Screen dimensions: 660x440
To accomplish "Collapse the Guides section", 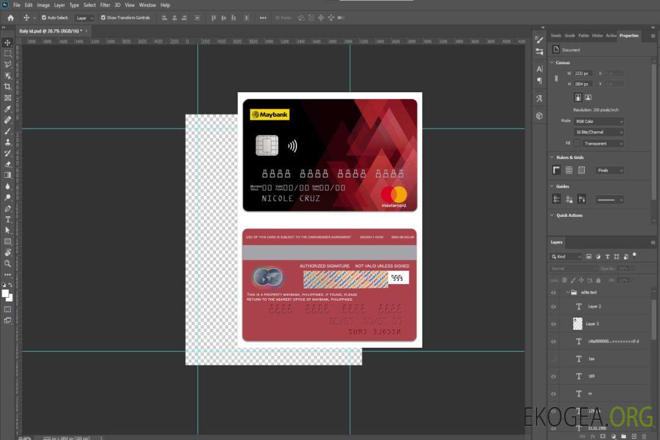I will pyautogui.click(x=552, y=186).
